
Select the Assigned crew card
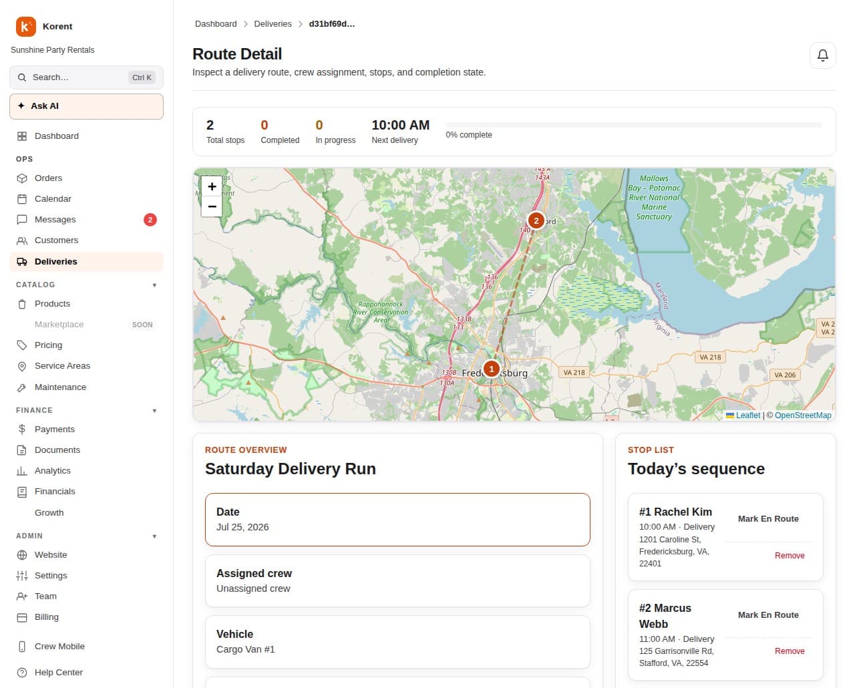(x=397, y=581)
